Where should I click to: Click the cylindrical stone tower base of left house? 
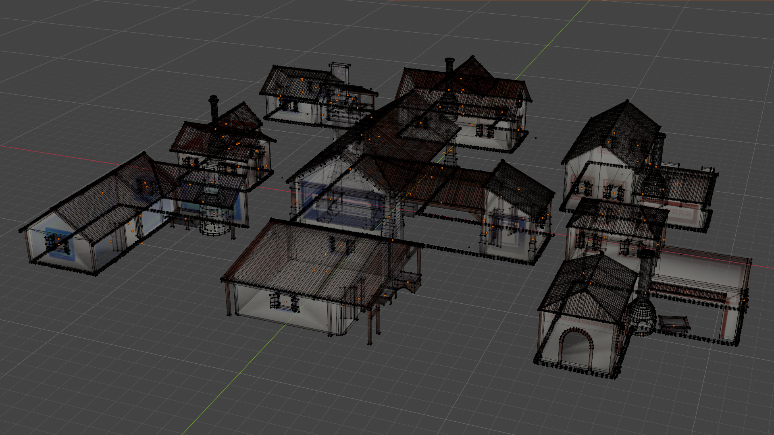215,220
